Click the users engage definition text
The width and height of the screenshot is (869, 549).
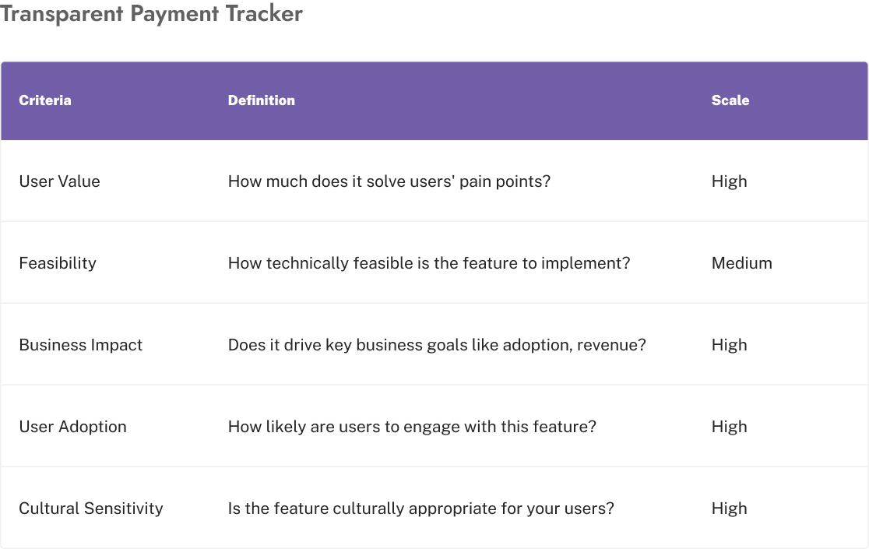412,427
